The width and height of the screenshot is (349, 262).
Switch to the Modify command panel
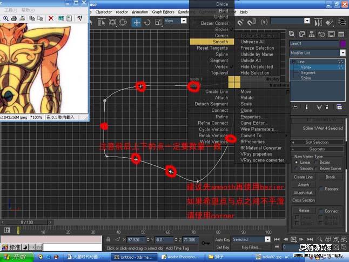(x=301, y=34)
